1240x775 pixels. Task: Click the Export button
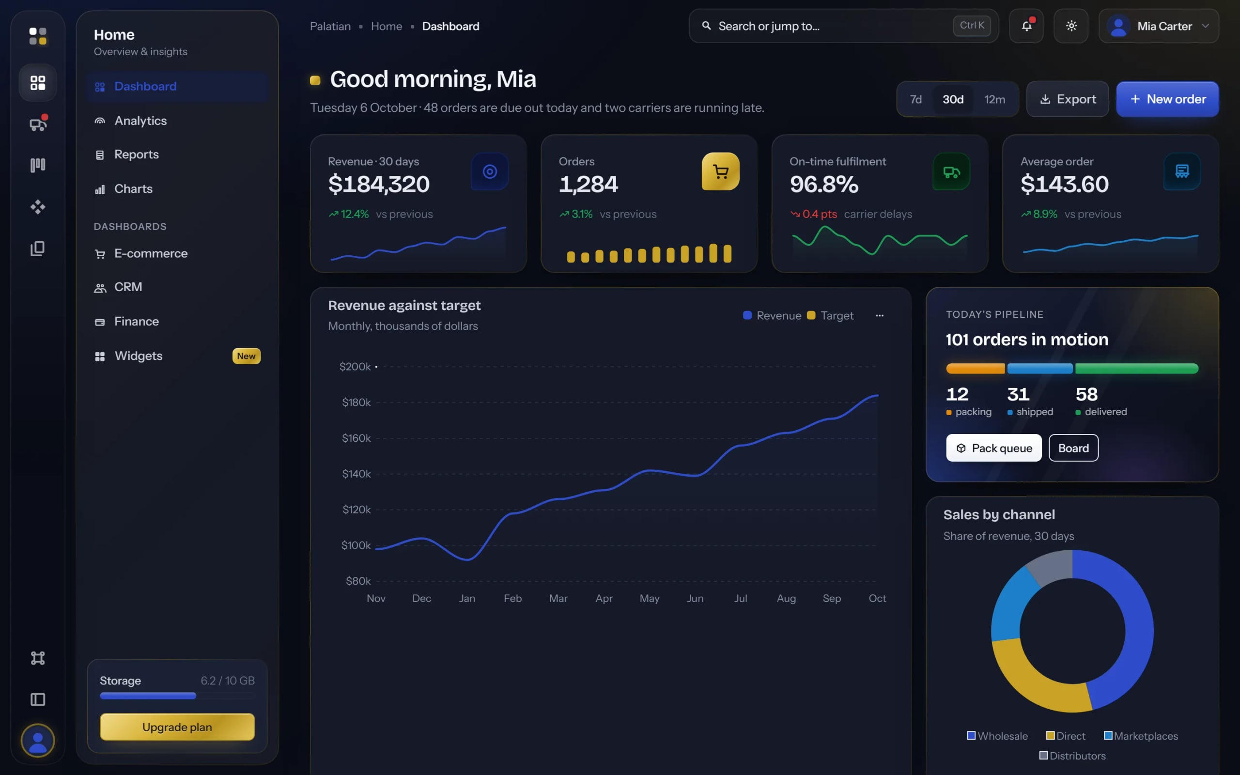[x=1068, y=99]
